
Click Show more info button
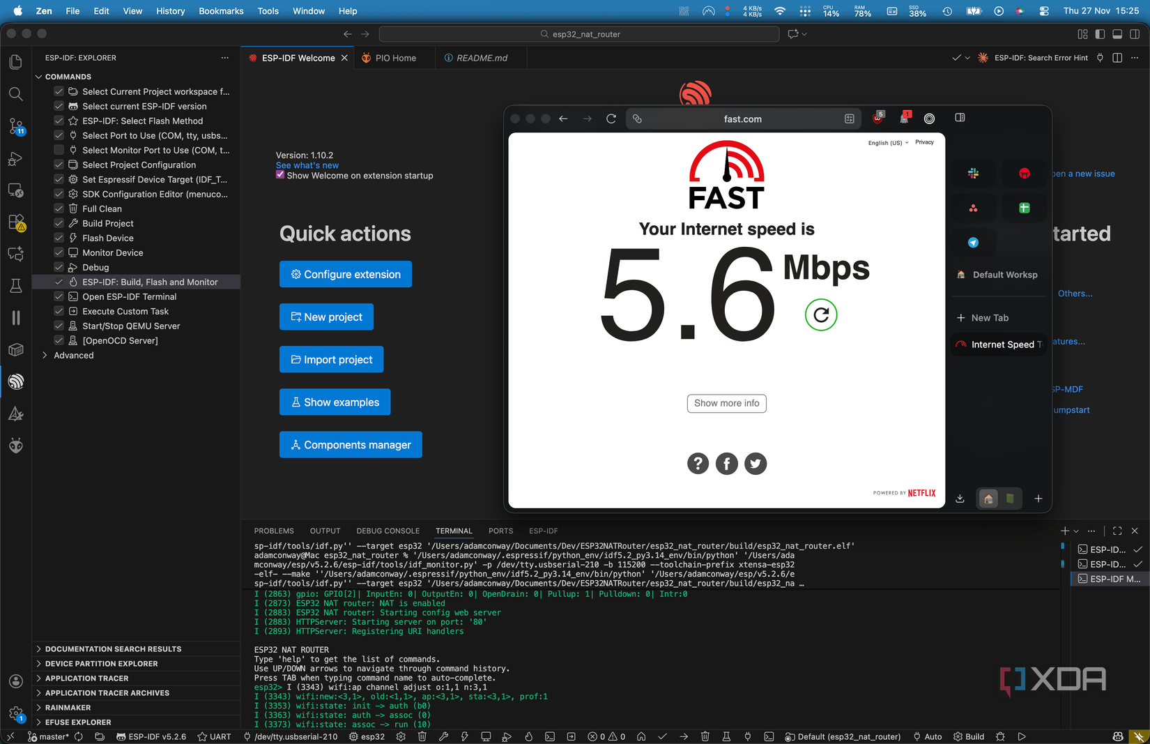coord(726,403)
